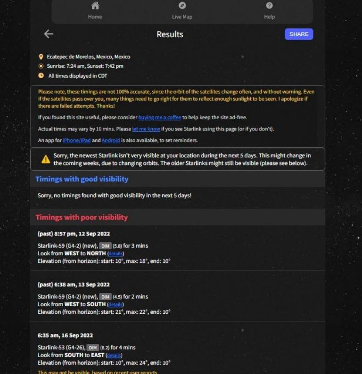Go back using the left arrow

(x=49, y=34)
